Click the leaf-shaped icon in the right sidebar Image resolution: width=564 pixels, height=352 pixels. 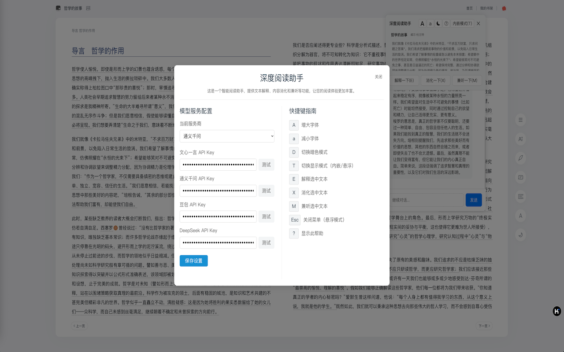(521, 158)
